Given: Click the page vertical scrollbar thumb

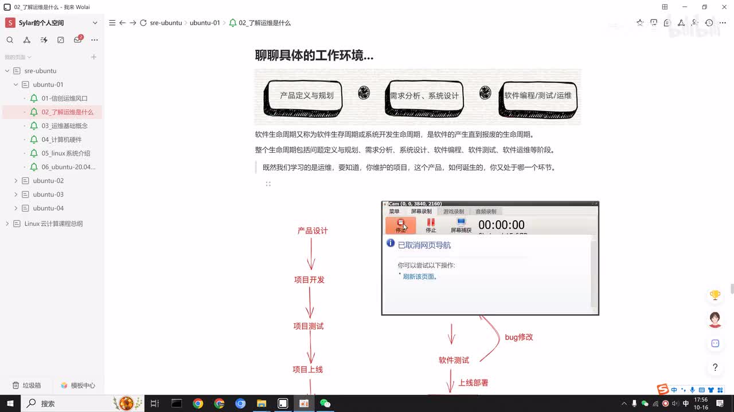Looking at the screenshot, I should click(732, 288).
